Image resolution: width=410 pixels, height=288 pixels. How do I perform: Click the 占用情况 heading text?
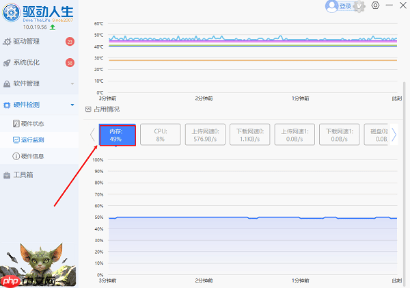(x=107, y=109)
